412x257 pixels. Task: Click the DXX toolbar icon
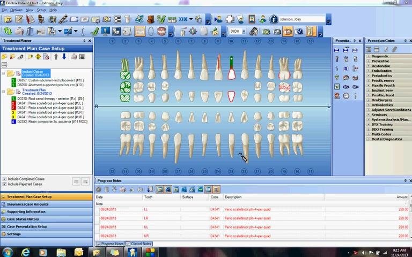[183, 19]
